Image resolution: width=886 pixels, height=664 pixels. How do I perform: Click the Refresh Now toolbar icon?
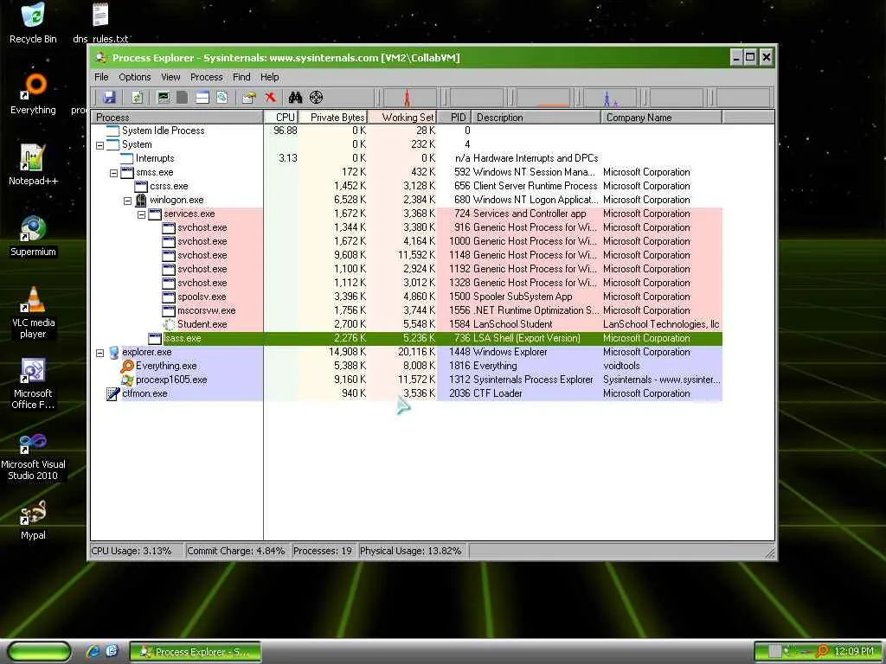click(x=137, y=98)
